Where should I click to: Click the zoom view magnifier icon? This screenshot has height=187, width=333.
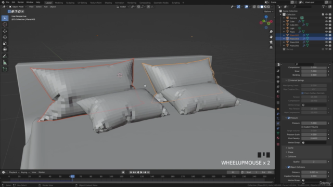pos(271,32)
